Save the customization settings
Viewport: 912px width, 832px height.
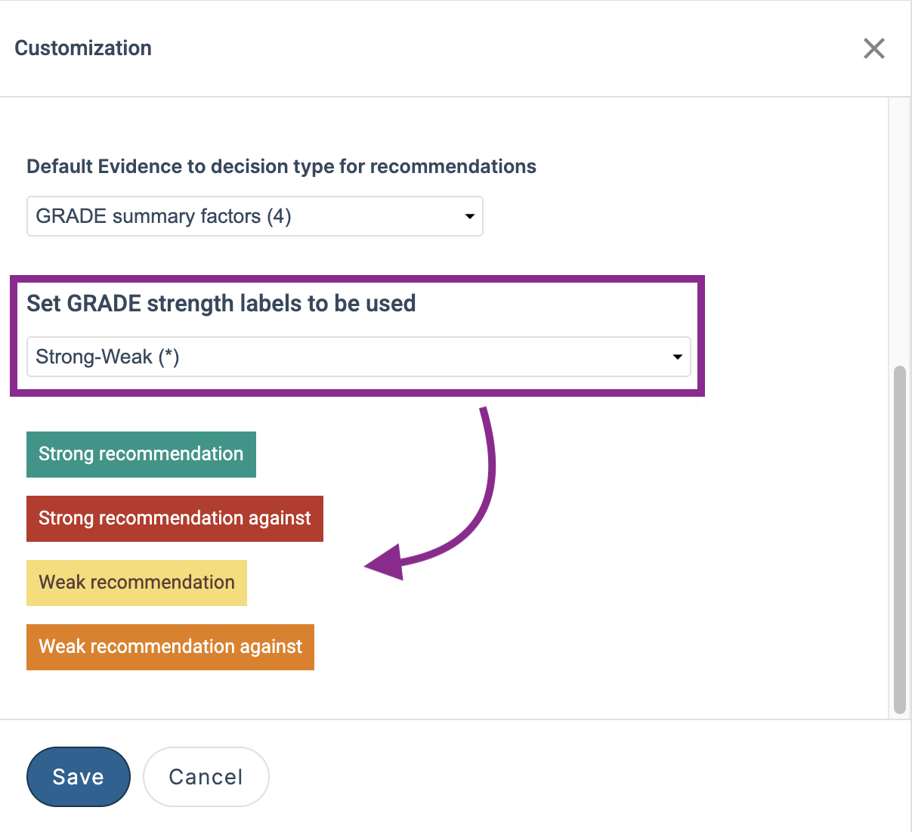79,777
